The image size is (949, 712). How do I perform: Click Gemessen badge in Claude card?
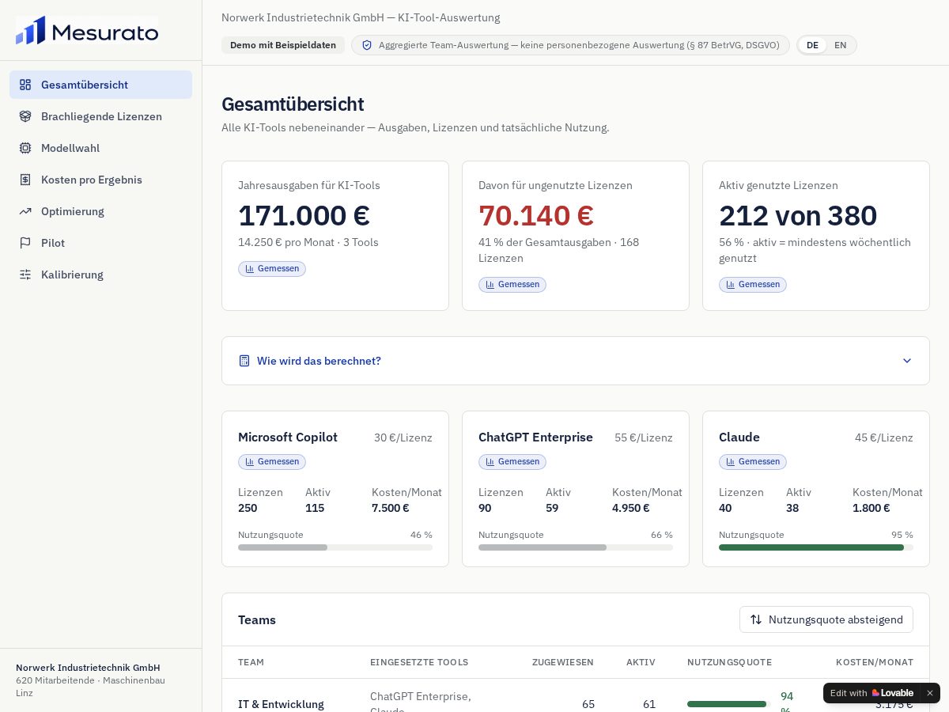(753, 462)
